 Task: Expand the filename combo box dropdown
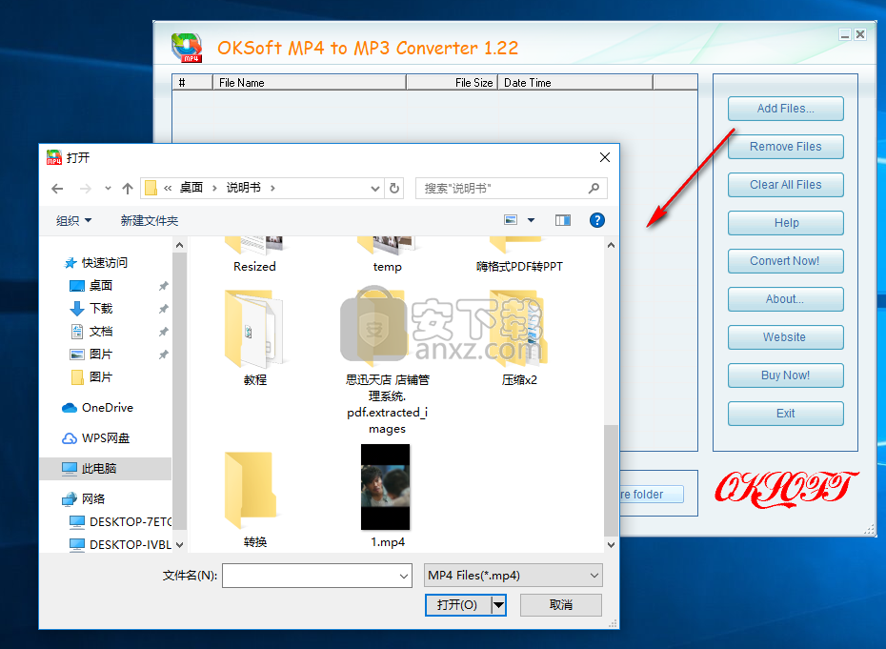(404, 576)
